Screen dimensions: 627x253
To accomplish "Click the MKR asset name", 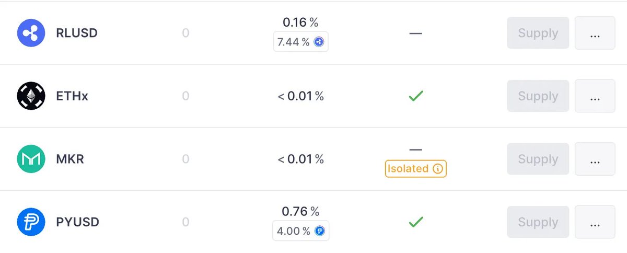I will point(70,159).
